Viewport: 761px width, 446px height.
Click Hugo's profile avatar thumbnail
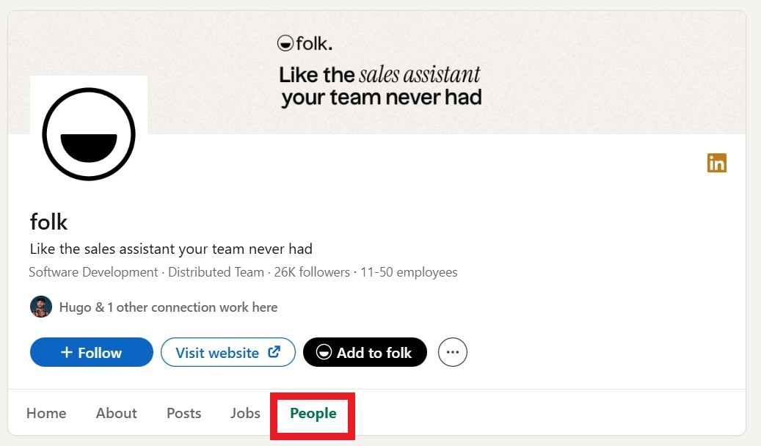(x=40, y=307)
